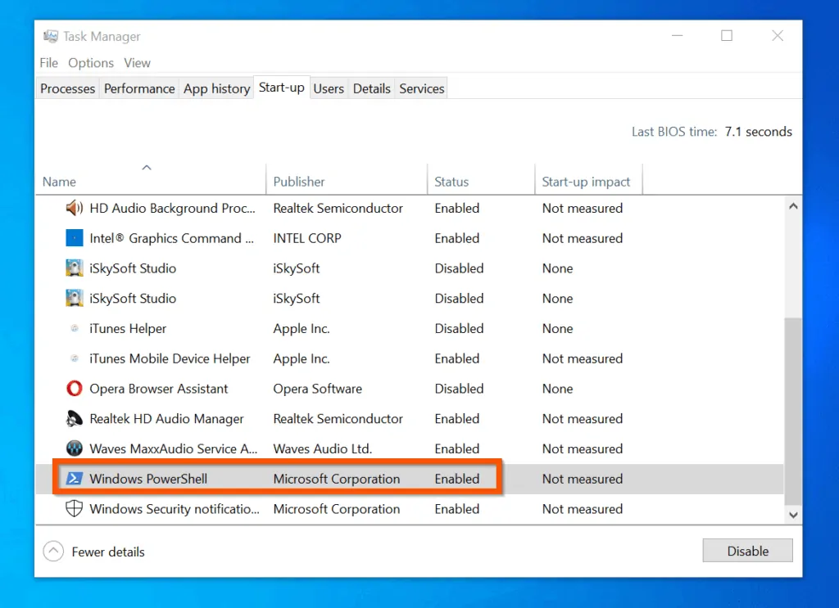Select the Windows Security notificatio... name
Screen dimensions: 839x608
tap(175, 509)
